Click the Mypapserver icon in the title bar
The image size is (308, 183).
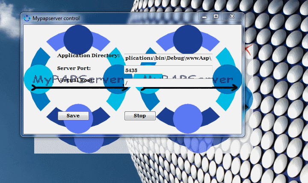(x=27, y=18)
